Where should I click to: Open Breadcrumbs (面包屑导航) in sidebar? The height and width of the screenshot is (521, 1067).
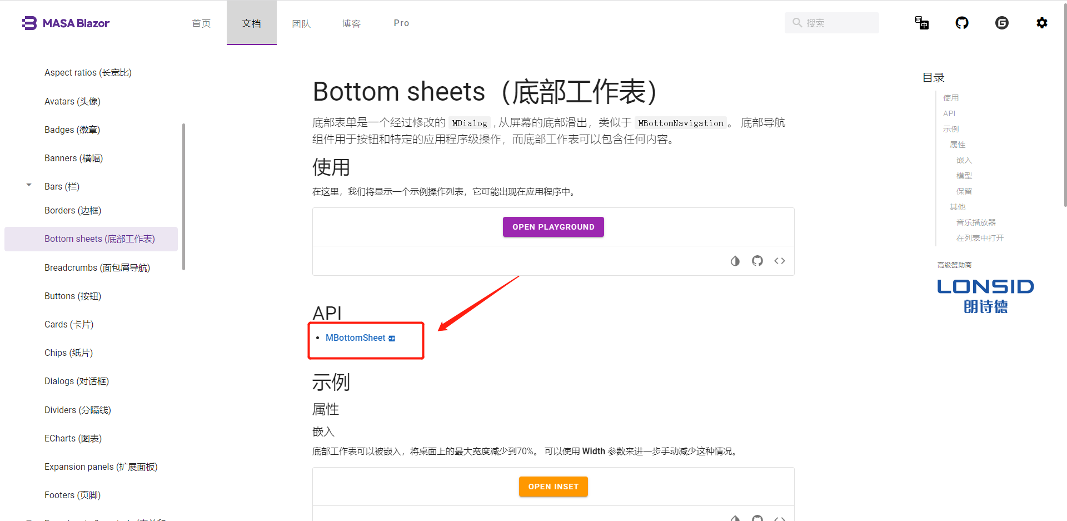click(97, 267)
